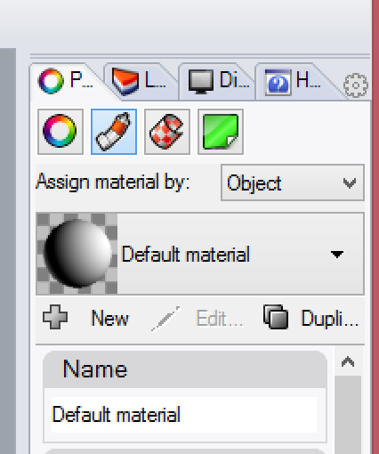Click the Default material Name input field
Viewport: 379px width, 454px height.
pyautogui.click(x=184, y=415)
